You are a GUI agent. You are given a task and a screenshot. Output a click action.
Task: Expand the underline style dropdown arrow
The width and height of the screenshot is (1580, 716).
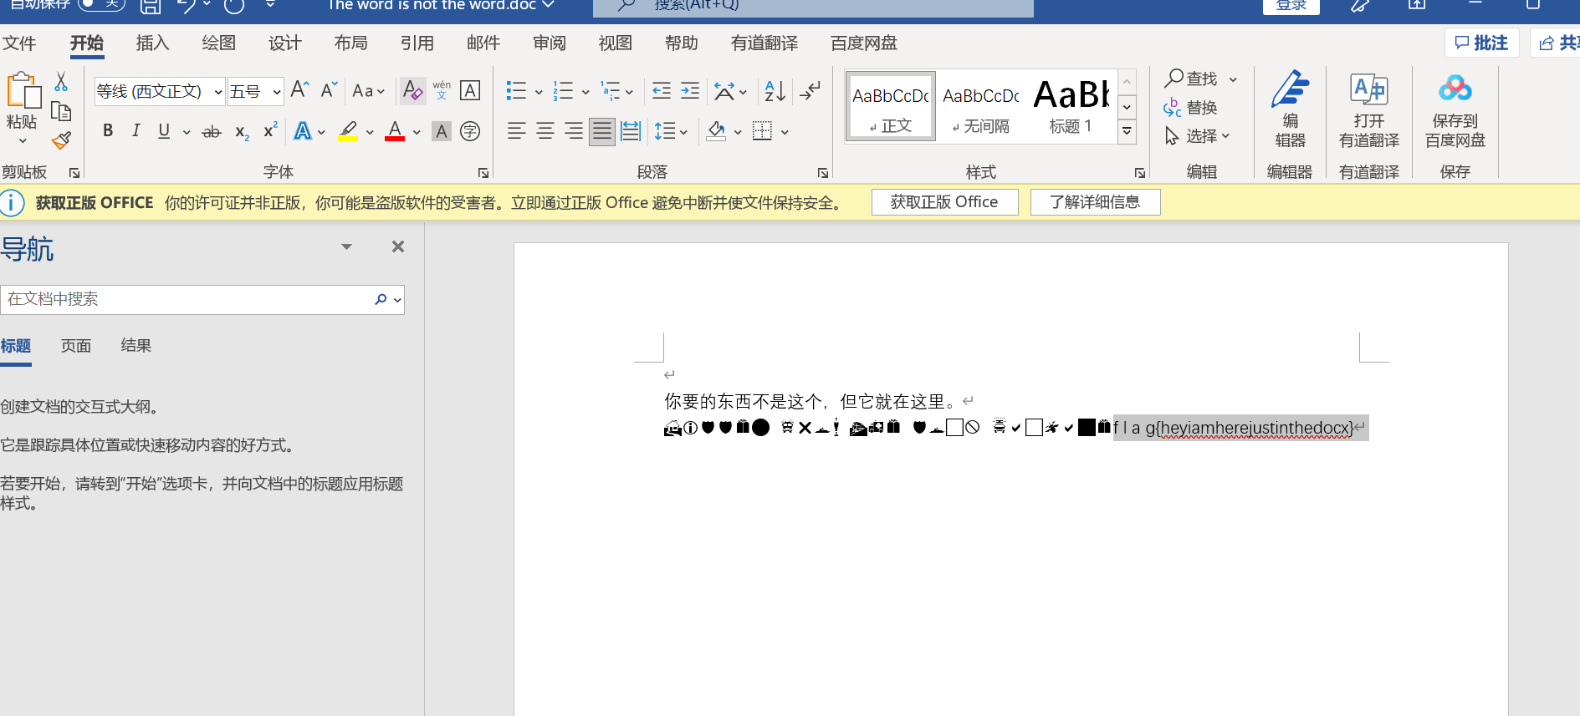(186, 132)
